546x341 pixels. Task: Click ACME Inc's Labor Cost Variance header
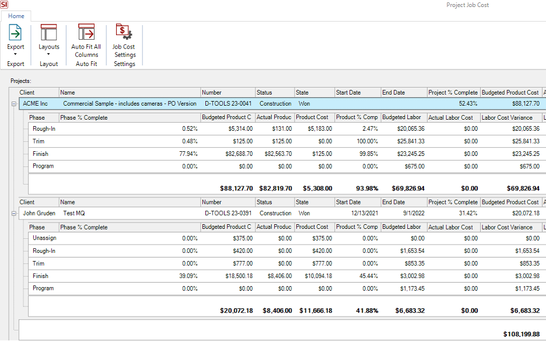511,117
